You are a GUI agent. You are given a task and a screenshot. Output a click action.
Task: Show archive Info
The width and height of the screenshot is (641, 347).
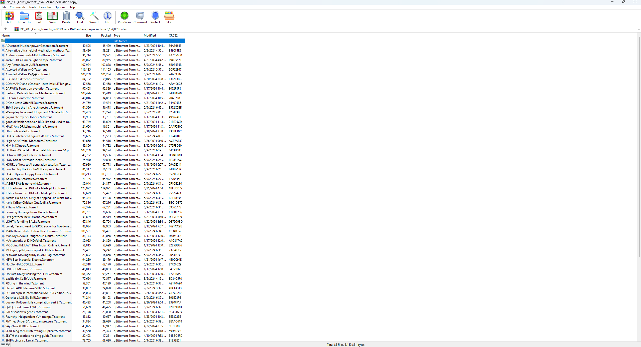107,18
